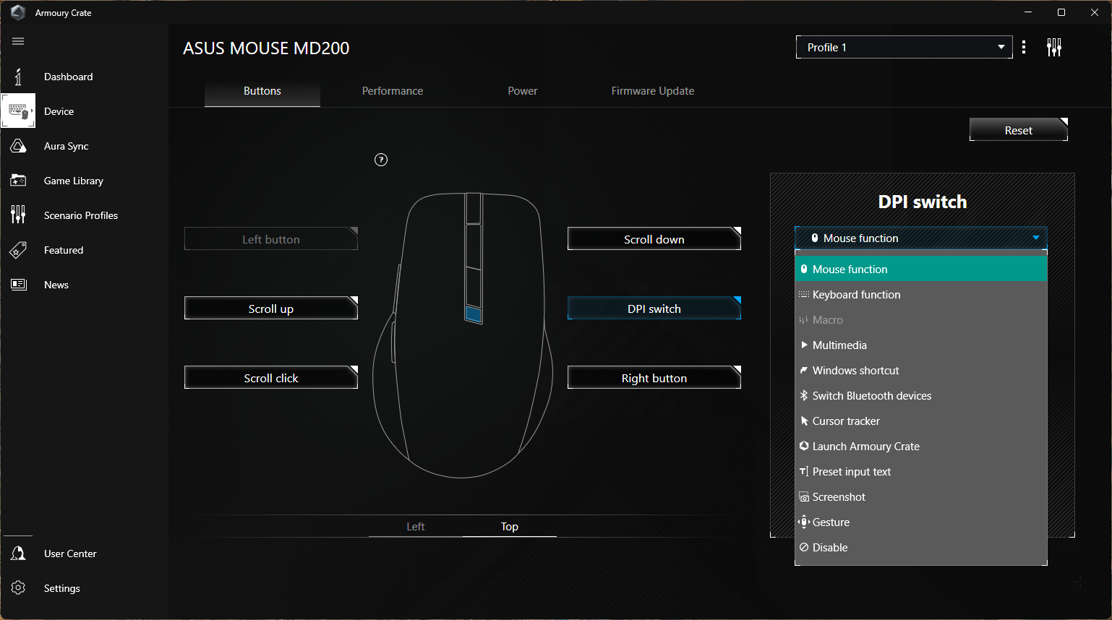Click the Armoury Crate logo icon
This screenshot has width=1112, height=620.
coord(18,12)
